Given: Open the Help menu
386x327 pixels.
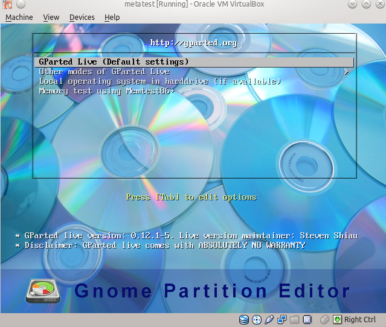Looking at the screenshot, I should pos(112,17).
